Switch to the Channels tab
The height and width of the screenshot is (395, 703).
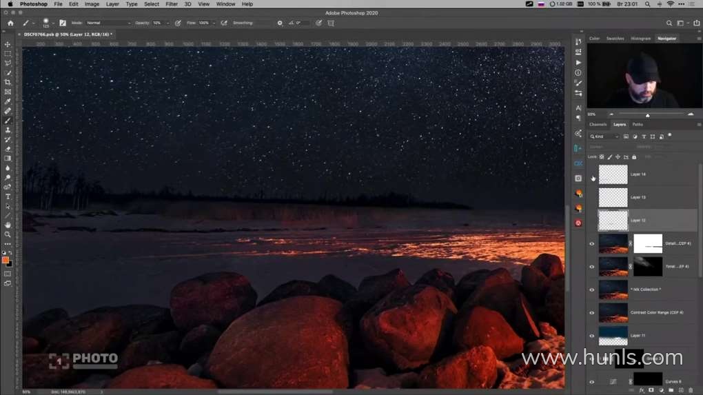[598, 125]
